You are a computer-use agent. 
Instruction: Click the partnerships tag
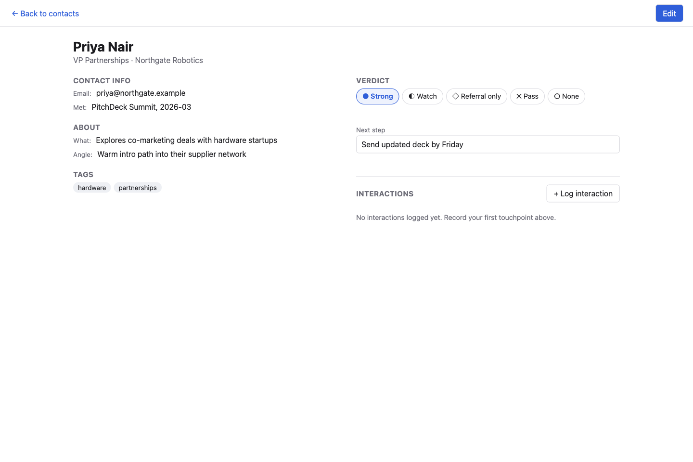point(138,188)
